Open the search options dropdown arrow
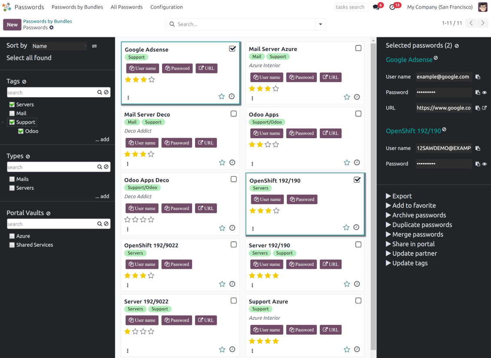Image resolution: width=491 pixels, height=358 pixels. (320, 24)
